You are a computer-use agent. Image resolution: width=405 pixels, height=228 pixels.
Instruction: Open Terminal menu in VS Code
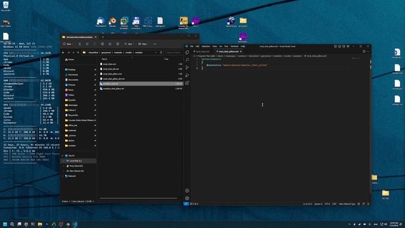235,46
